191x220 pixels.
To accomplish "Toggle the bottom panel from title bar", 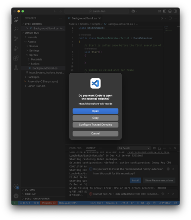I will click(170, 11).
